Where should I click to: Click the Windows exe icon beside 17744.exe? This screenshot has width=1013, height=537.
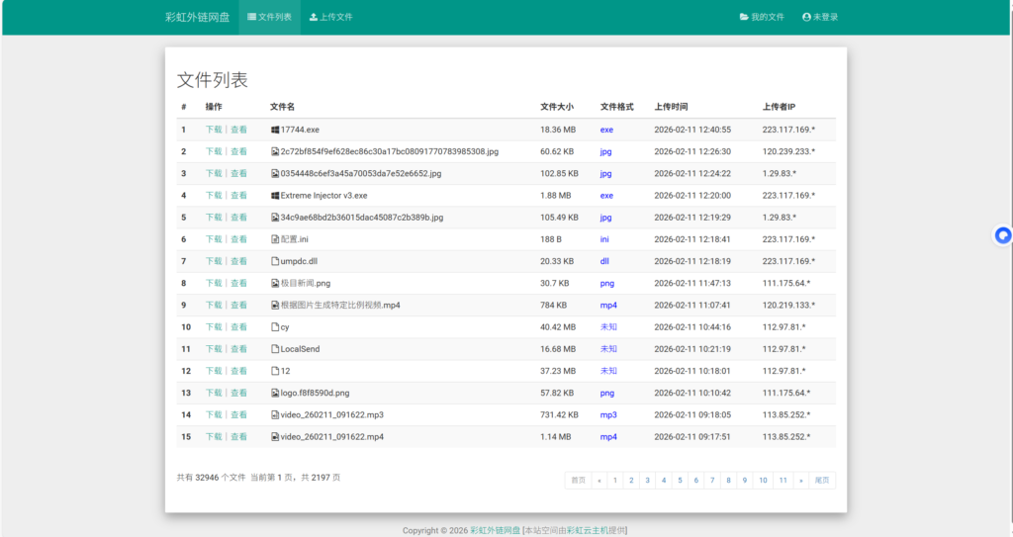[275, 130]
